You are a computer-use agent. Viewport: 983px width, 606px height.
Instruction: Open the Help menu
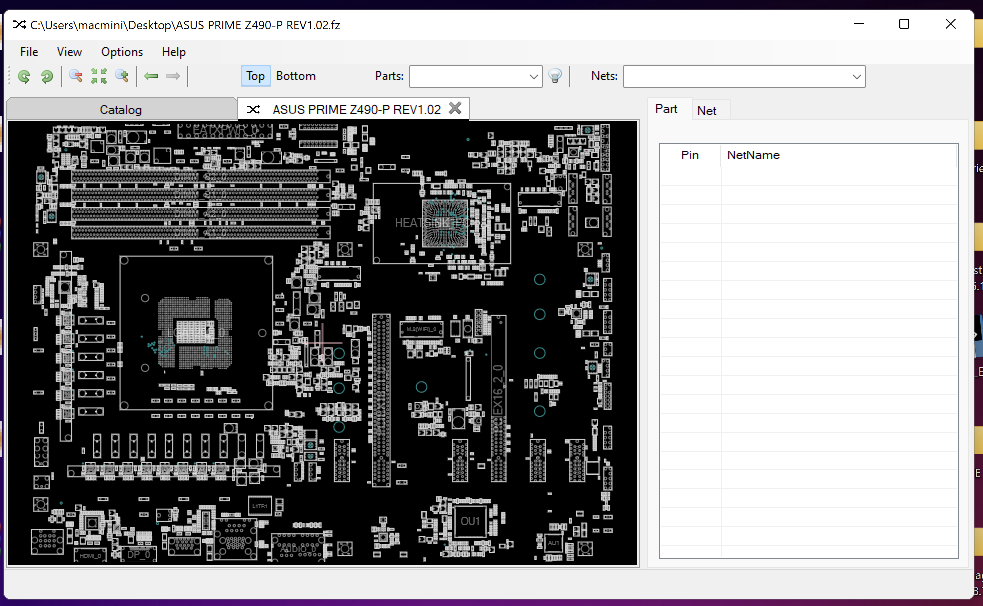(x=173, y=51)
